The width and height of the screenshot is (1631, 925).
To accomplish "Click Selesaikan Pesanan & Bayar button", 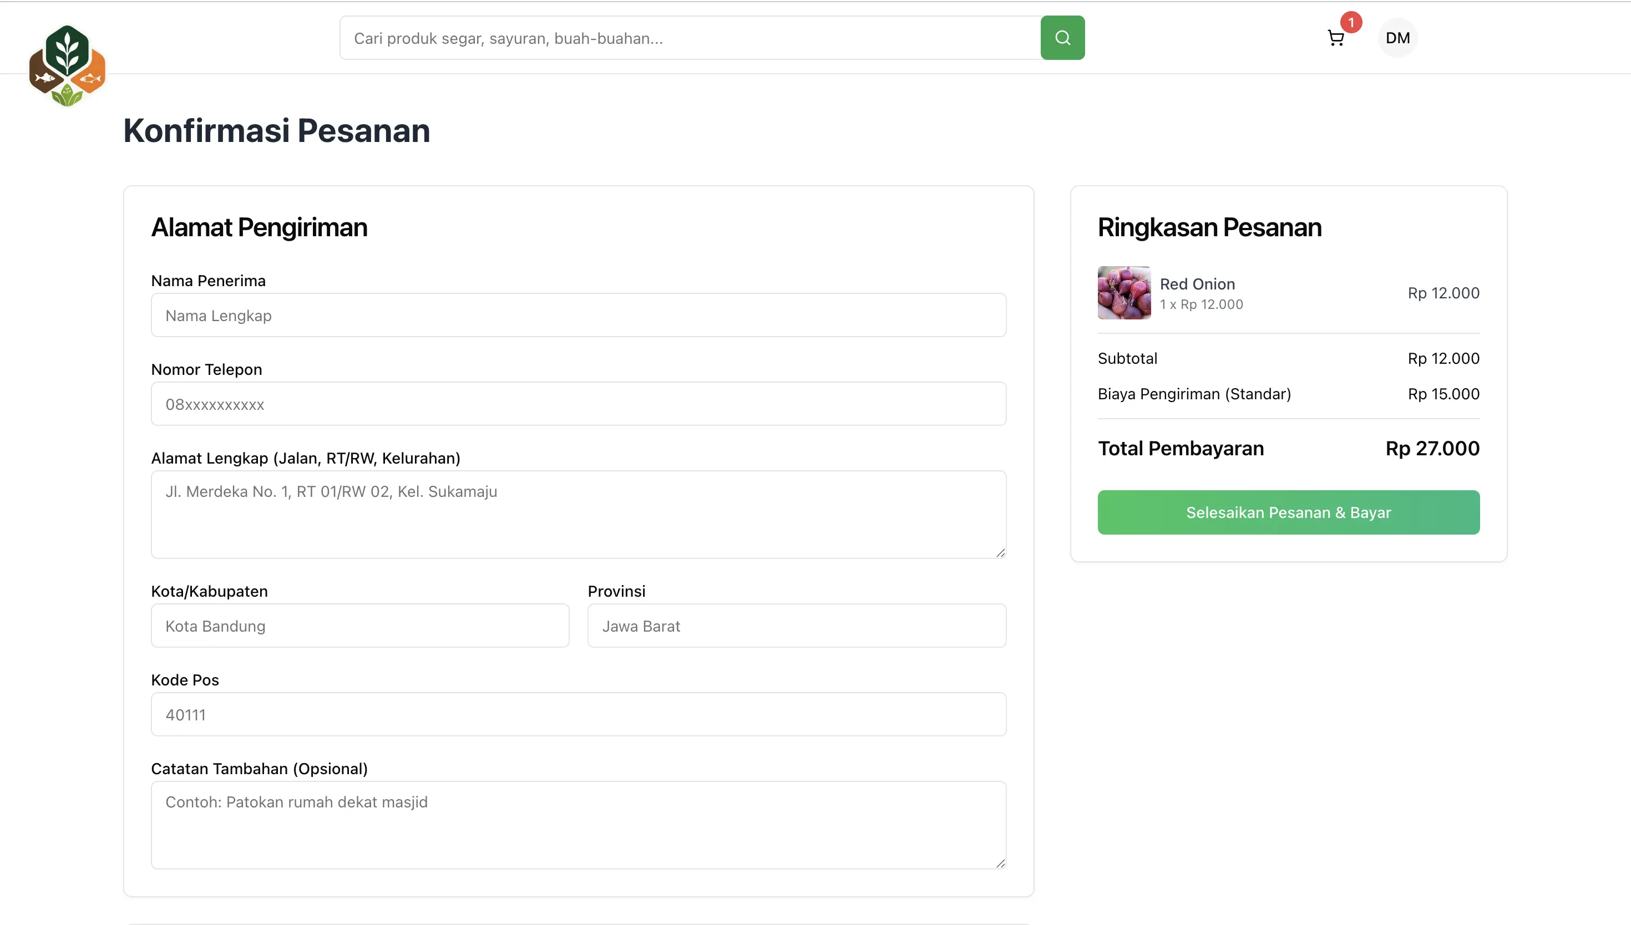I will click(1288, 512).
